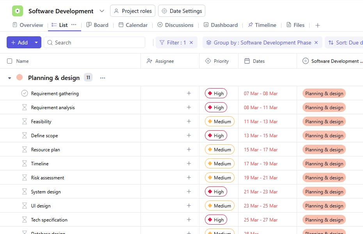The width and height of the screenshot is (363, 234).
Task: Open Date Settings
Action: click(181, 11)
